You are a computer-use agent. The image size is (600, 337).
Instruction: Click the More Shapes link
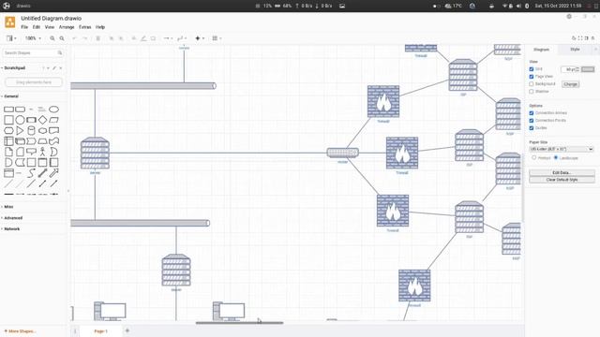(x=20, y=331)
